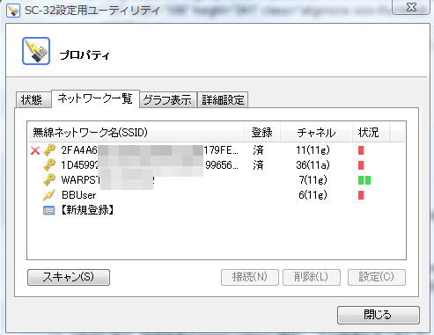This screenshot has height=335, width=434.
Task: Sort by チャネル column header
Action: [316, 133]
